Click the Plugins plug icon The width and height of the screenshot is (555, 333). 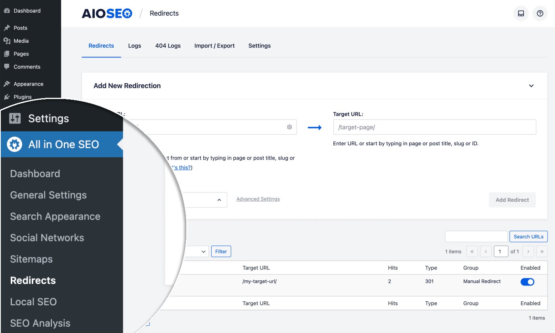7,97
